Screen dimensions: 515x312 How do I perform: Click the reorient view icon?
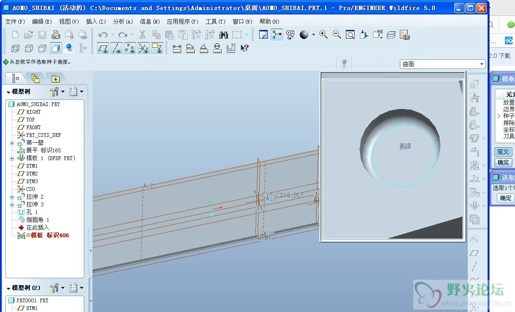[364, 35]
